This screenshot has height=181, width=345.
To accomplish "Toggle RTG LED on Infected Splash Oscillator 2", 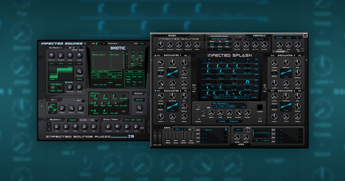I will 155,90.
